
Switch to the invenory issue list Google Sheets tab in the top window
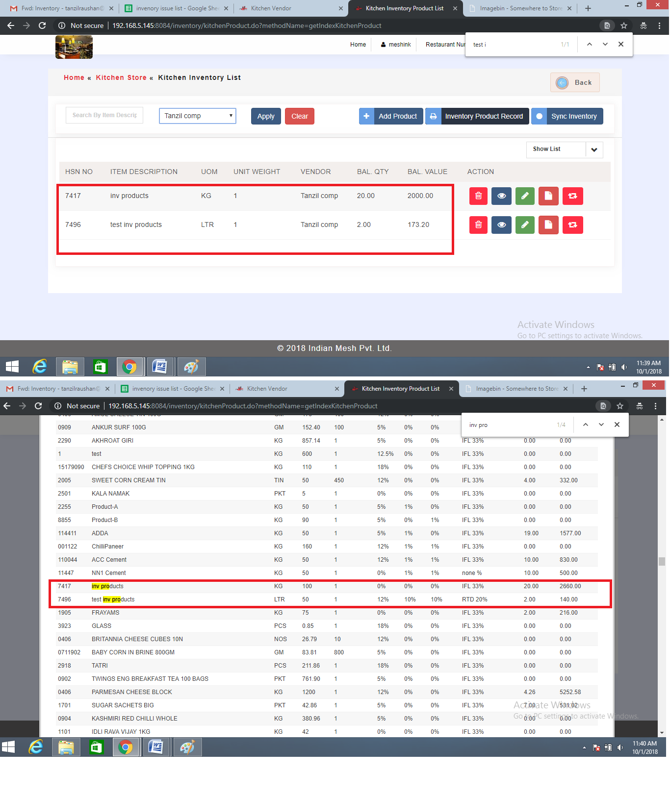point(176,8)
